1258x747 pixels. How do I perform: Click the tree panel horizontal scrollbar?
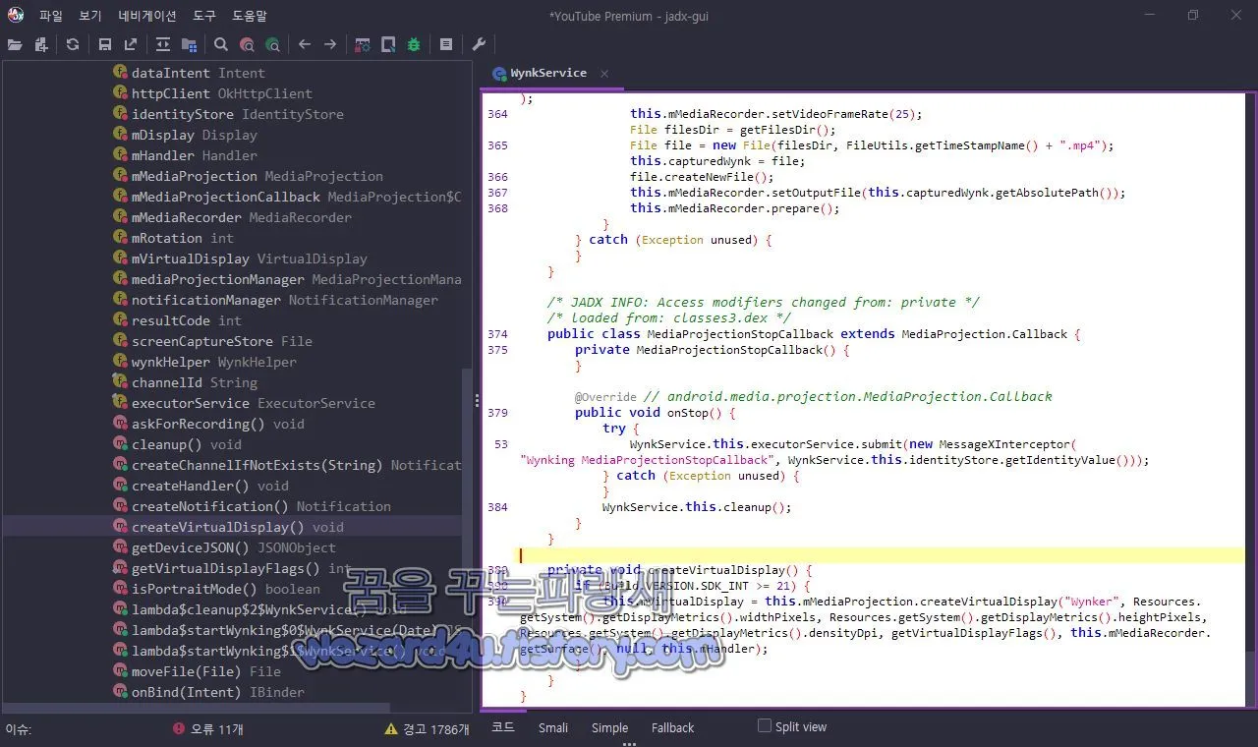pos(197,707)
